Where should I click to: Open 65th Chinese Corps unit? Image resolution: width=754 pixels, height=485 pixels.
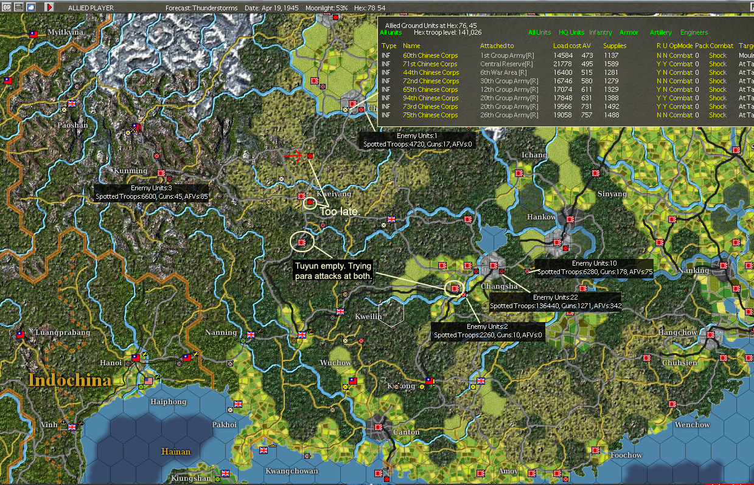(431, 89)
